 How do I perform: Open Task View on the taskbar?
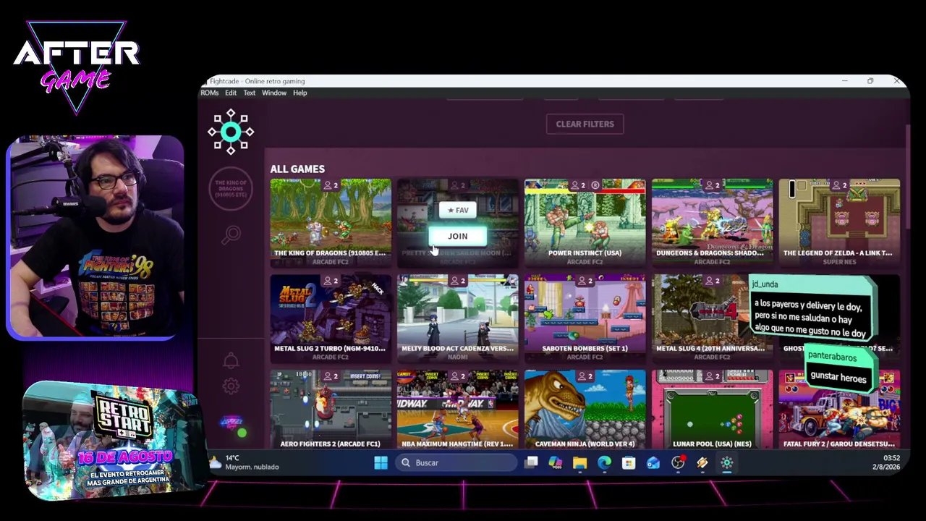point(532,463)
